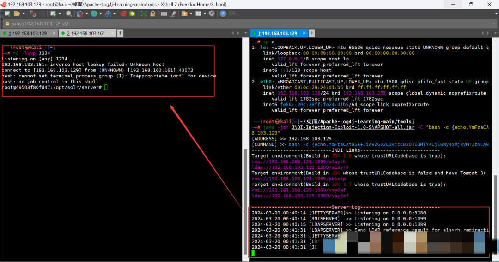Click the Highlight pen icon
Image resolution: width=499 pixels, height=262 pixels.
tap(173, 14)
